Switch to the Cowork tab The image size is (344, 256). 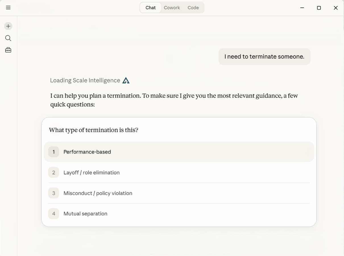[172, 8]
